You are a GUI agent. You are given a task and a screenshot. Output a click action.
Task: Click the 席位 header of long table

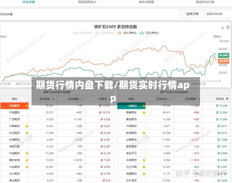[14, 99]
